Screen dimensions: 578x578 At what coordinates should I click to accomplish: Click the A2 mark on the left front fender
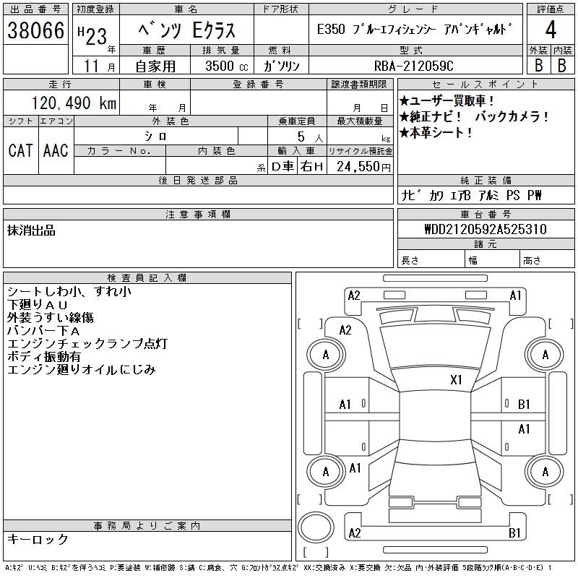click(345, 330)
